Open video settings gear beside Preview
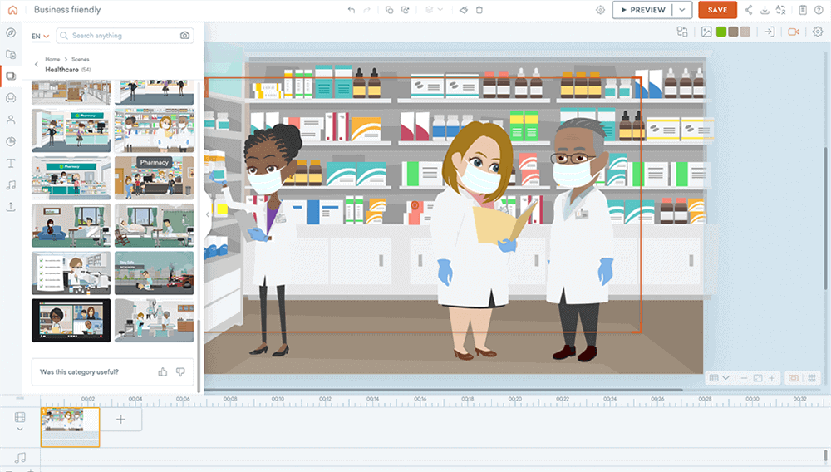Viewport: 831px width, 472px height. pyautogui.click(x=600, y=10)
